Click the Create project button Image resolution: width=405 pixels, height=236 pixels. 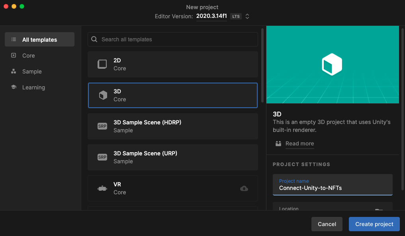point(374,224)
